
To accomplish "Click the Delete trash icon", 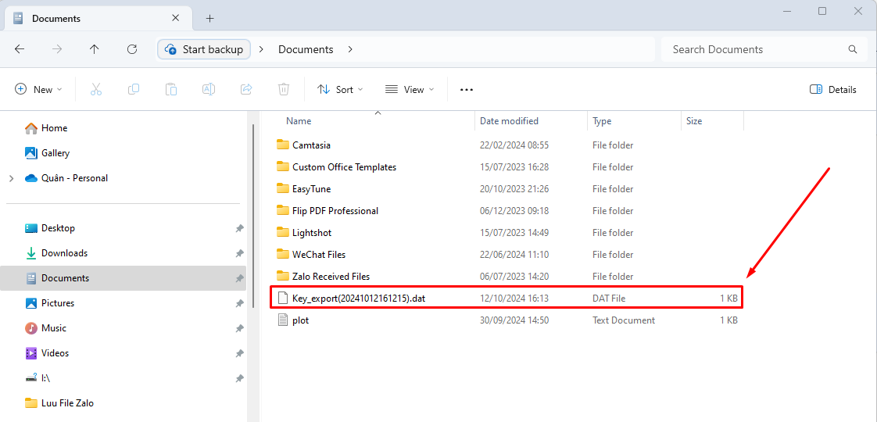I will (284, 89).
